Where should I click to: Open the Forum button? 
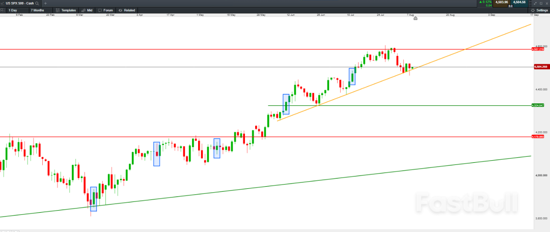(106, 10)
